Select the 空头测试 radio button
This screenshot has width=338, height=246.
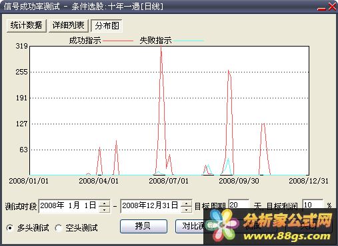click(x=76, y=227)
